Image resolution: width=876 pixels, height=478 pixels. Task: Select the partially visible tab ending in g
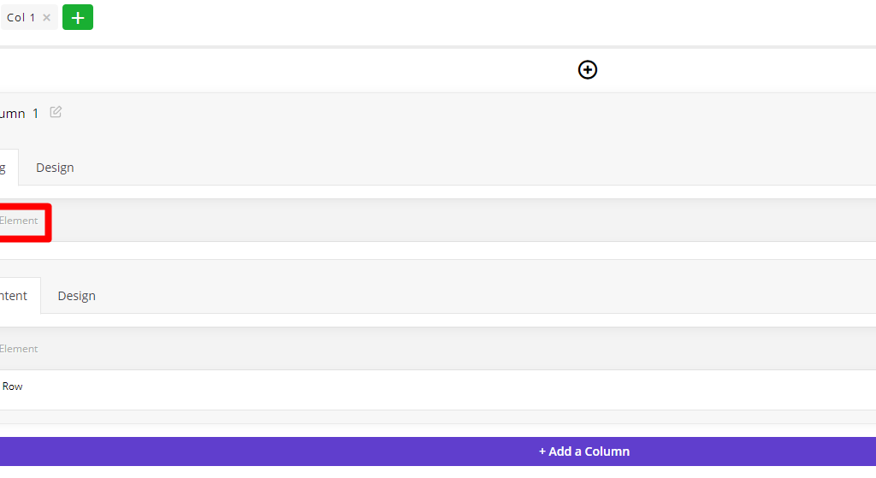click(4, 168)
